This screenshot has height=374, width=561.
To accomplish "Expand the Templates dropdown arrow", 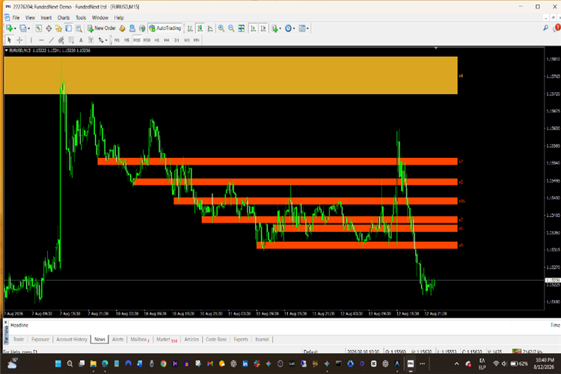I will (307, 28).
